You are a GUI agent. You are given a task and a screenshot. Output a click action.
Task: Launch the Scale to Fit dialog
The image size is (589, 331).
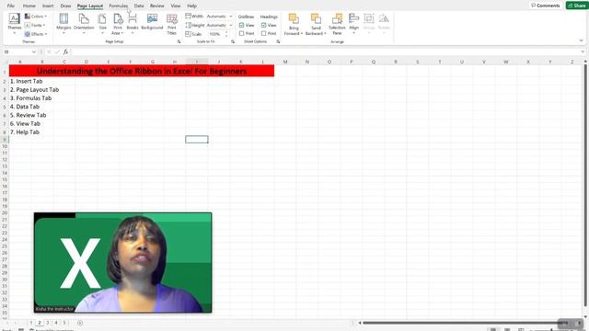coord(233,41)
